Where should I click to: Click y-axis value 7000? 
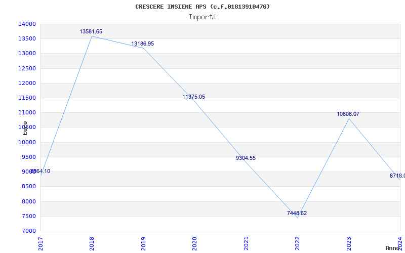(x=28, y=231)
